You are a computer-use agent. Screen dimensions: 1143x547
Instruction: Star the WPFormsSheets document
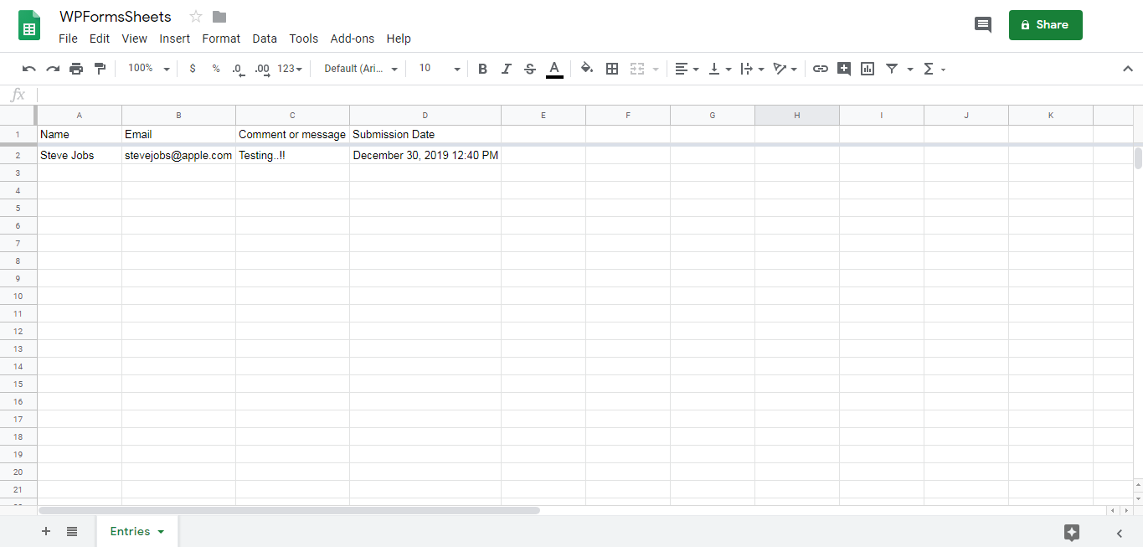[x=196, y=17]
